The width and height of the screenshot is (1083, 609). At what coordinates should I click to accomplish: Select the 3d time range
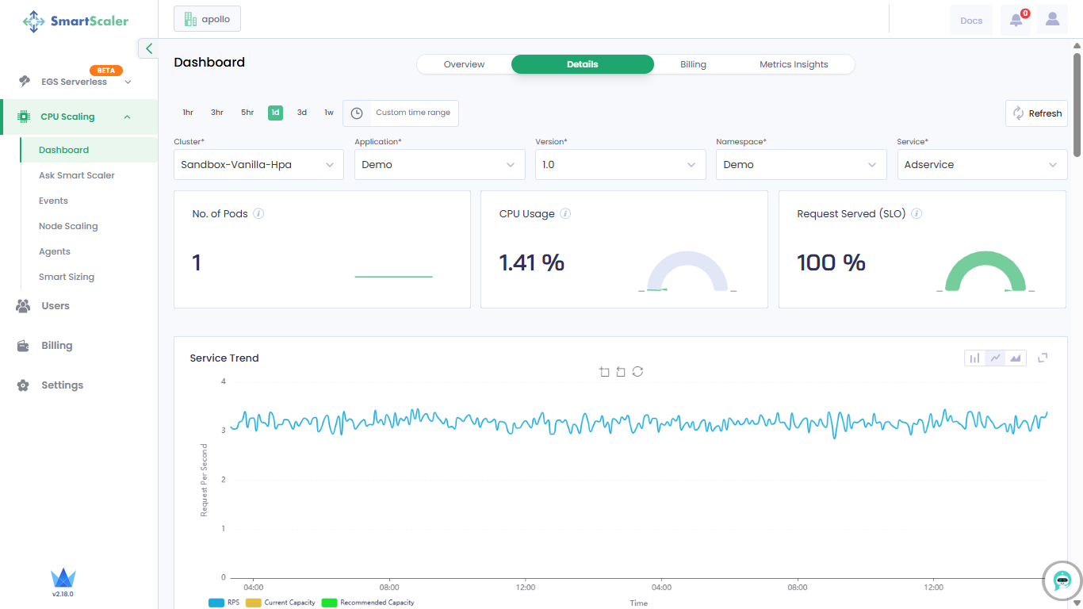point(302,113)
